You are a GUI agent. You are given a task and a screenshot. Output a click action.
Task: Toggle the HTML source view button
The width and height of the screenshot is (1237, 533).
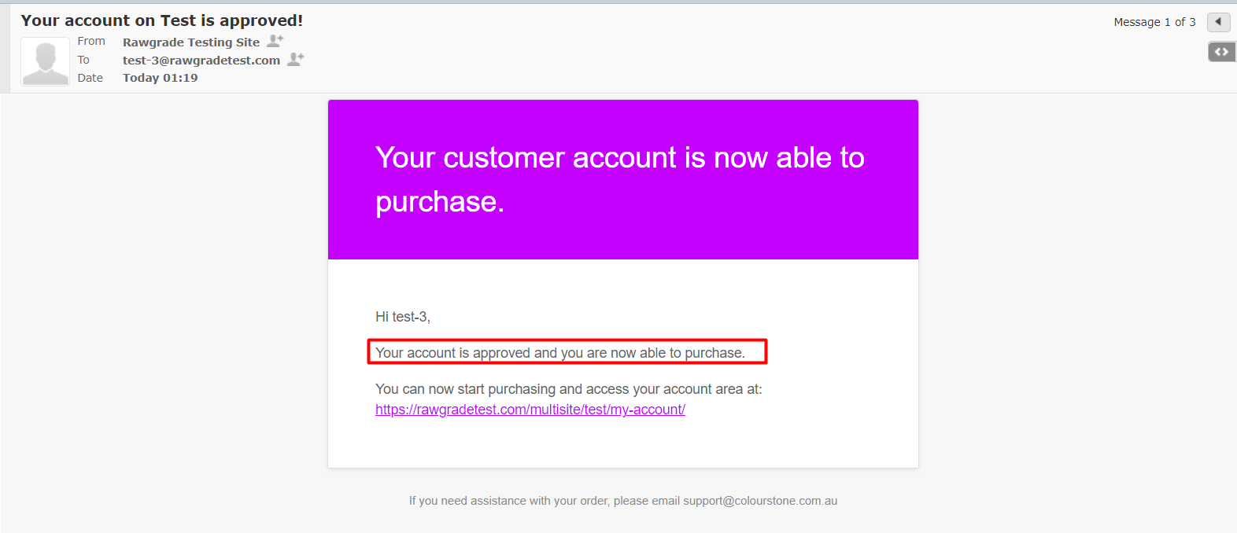[1221, 52]
